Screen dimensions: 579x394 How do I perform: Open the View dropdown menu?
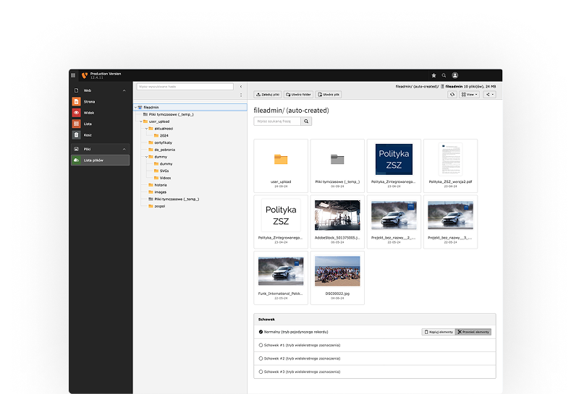[470, 94]
